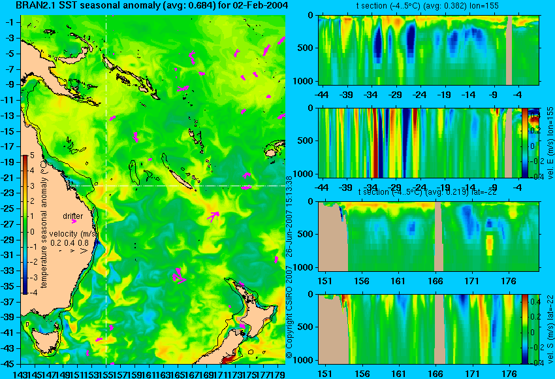
Task: Click the '-23' label on map latitude axis
Action: coord(9,193)
